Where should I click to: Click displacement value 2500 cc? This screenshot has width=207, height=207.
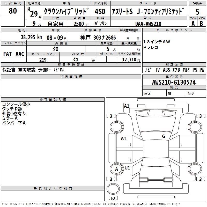coord(81,24)
